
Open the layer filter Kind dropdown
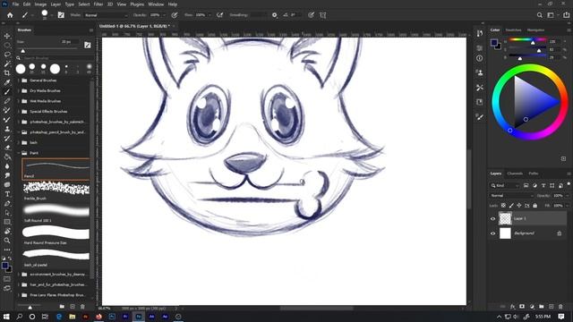tap(505, 186)
